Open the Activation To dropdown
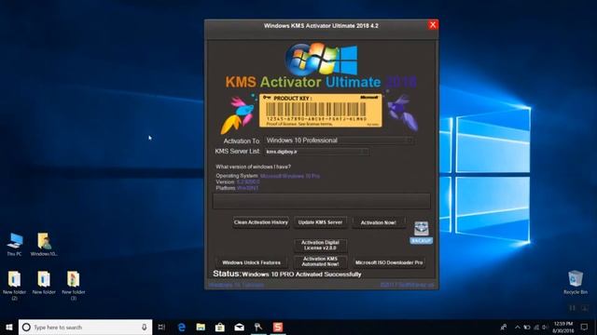The width and height of the screenshot is (597, 335). (340, 141)
